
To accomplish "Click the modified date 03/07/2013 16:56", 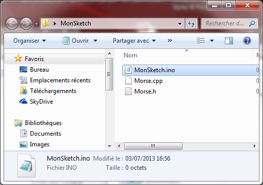I will [148, 159].
